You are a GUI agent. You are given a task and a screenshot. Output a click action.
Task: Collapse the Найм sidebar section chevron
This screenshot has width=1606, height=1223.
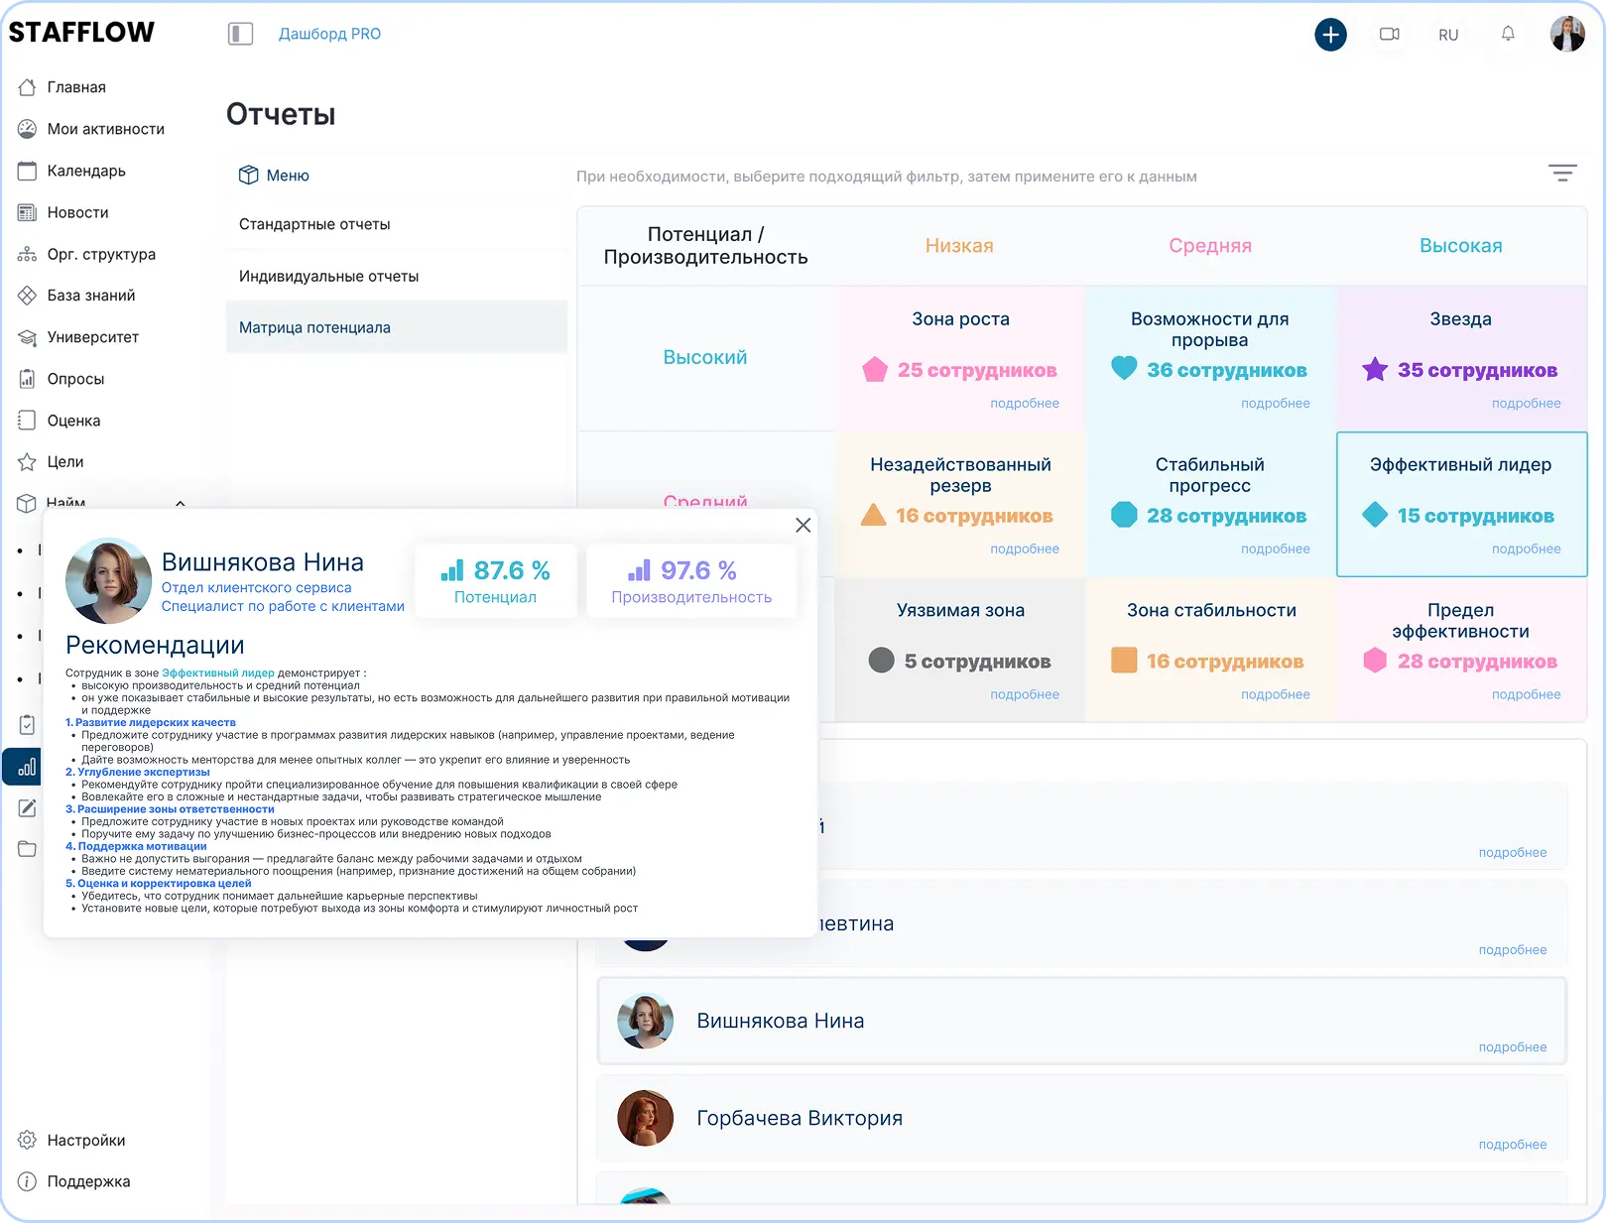(181, 503)
